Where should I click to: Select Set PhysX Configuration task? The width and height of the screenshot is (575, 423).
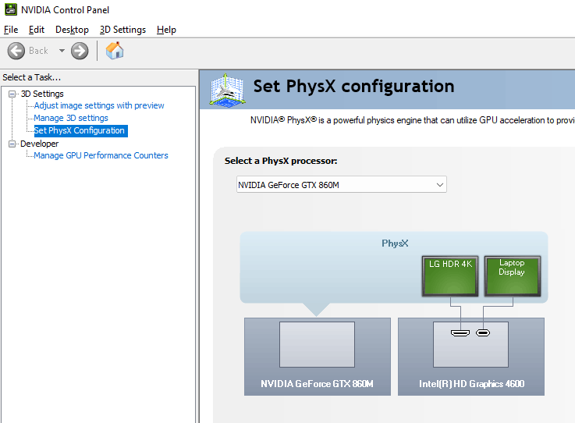(80, 130)
